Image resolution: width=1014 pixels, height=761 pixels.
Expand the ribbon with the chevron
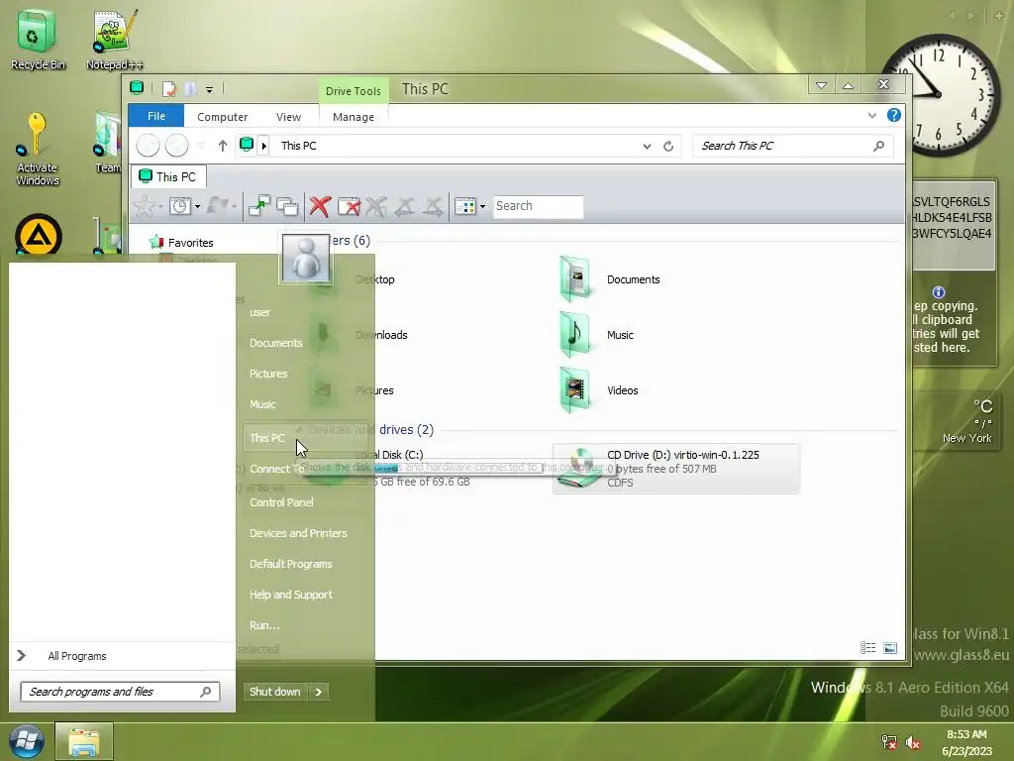click(x=871, y=115)
